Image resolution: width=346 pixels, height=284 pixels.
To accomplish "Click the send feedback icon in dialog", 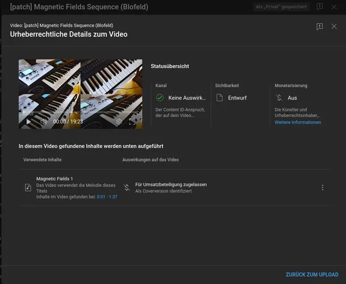I will [x=320, y=27].
